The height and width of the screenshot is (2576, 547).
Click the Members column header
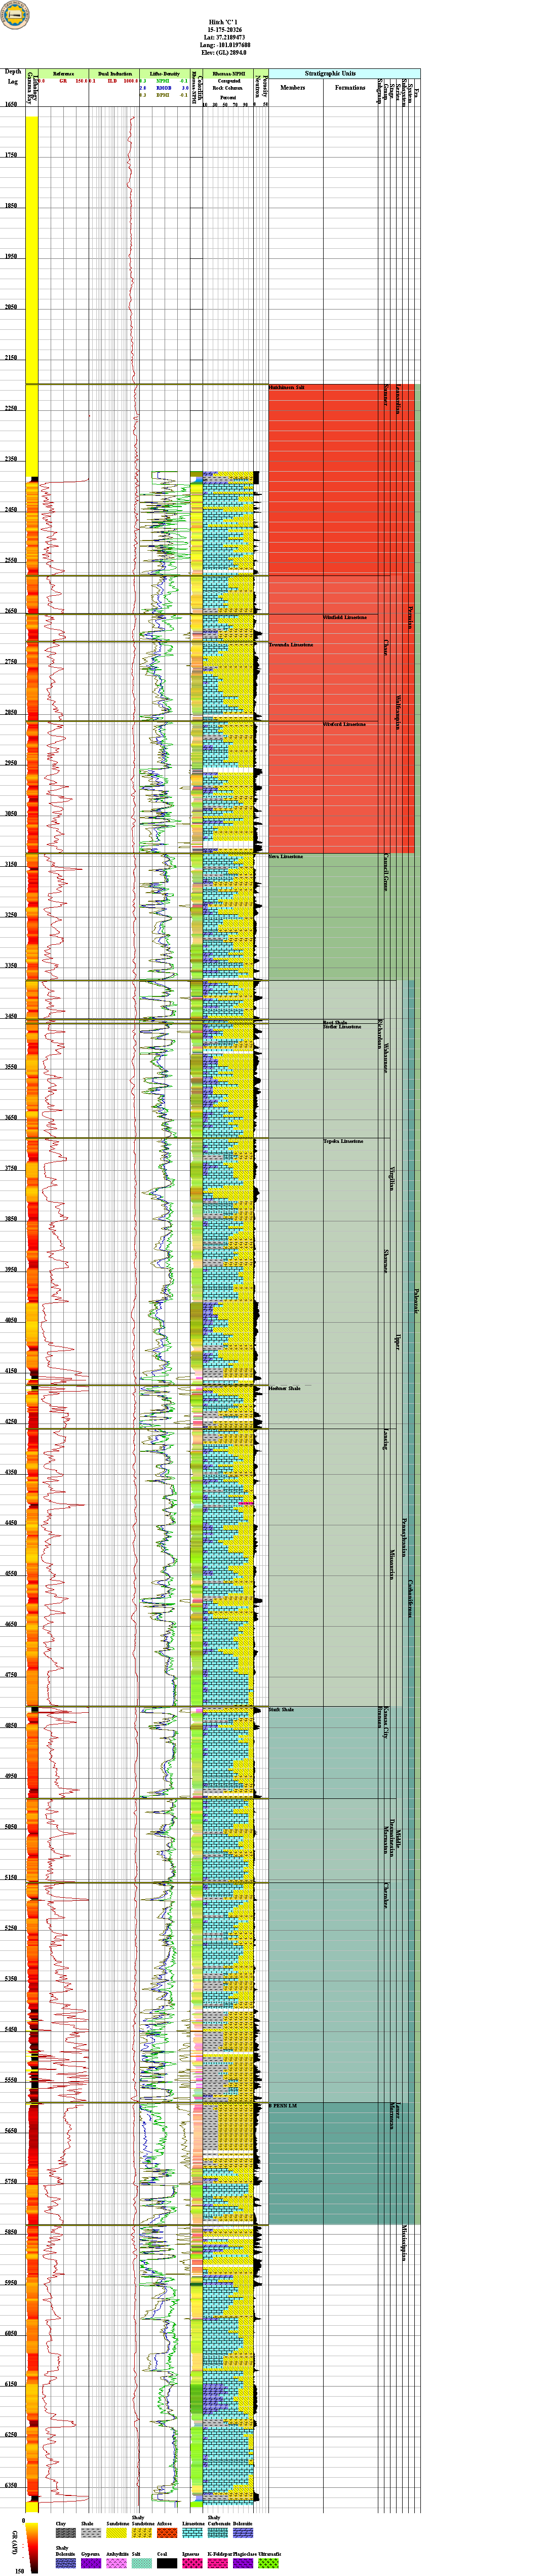(x=293, y=88)
